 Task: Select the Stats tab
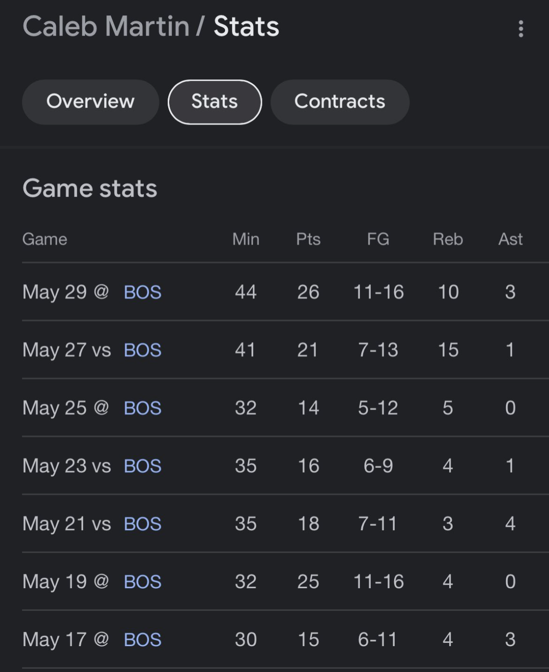point(215,102)
